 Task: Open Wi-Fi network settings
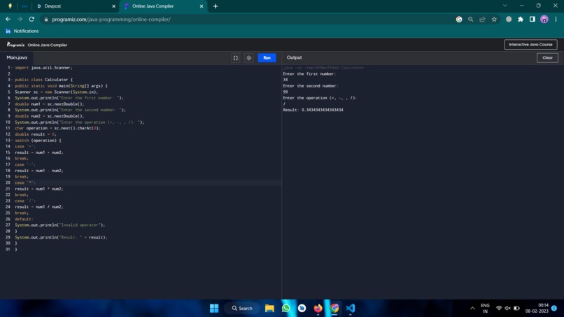point(499,309)
